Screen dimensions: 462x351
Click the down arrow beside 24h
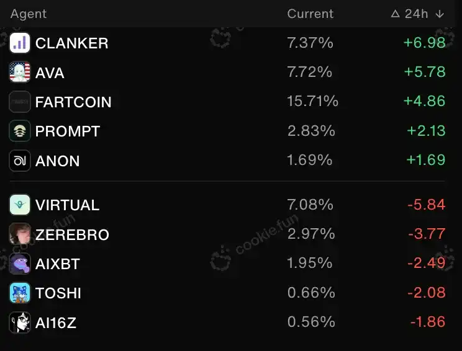440,14
